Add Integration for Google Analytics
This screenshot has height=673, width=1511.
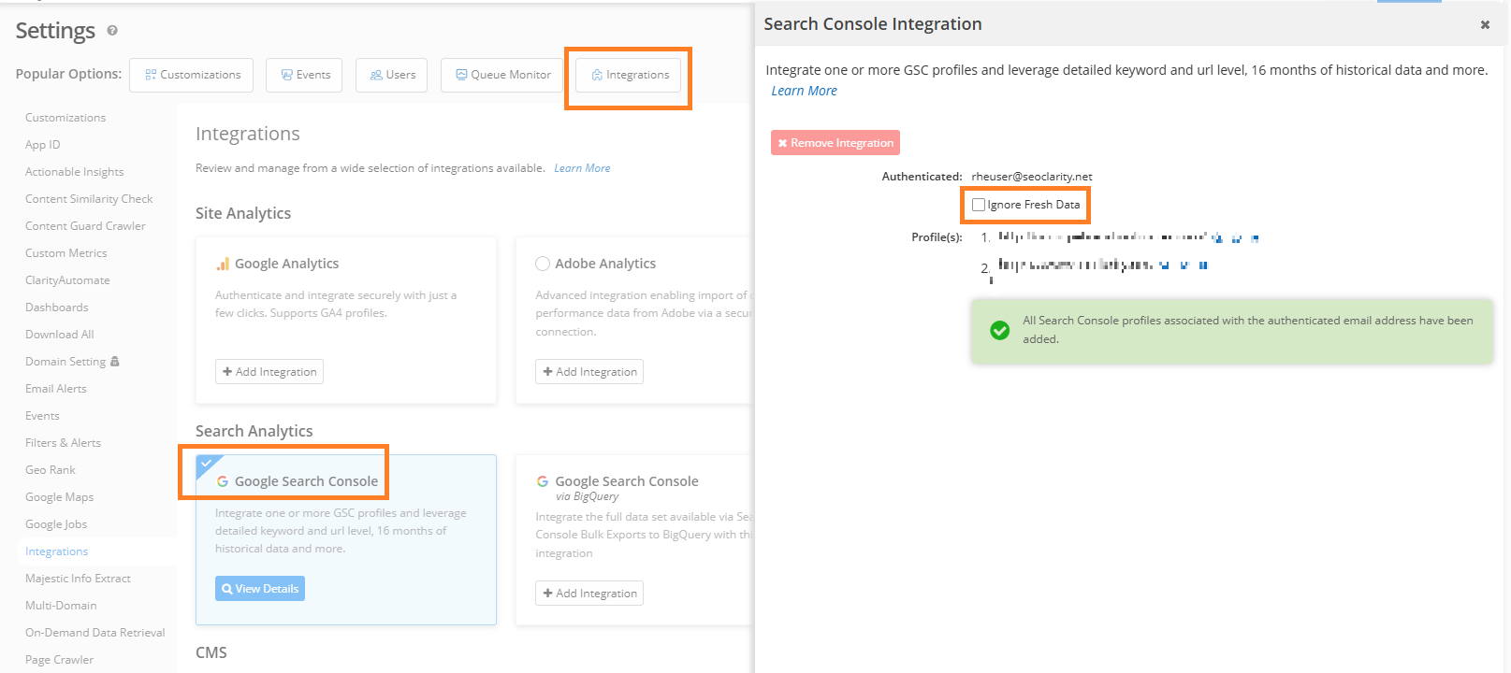pyautogui.click(x=269, y=372)
